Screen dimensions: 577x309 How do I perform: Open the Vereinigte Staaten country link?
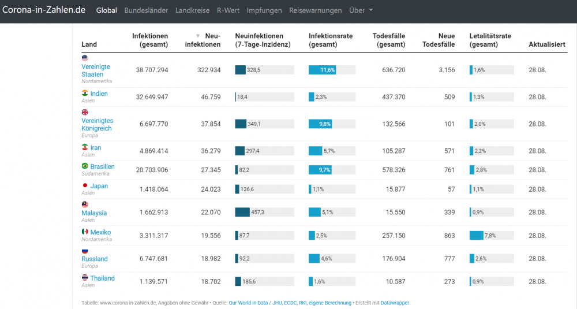click(95, 70)
